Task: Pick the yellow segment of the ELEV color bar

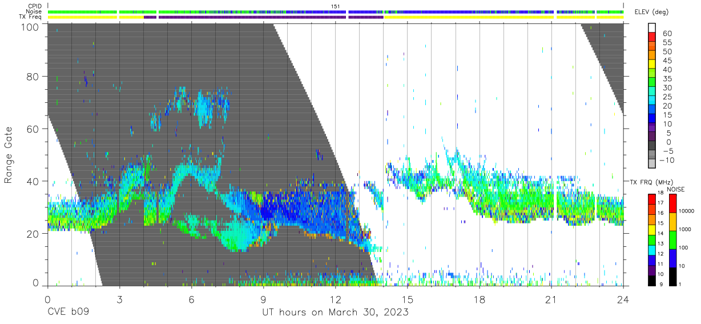Action: point(652,64)
